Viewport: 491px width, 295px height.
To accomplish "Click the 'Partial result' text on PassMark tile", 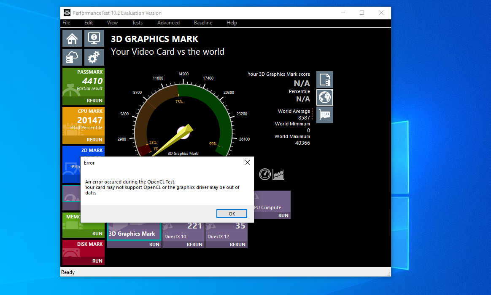I will 89,88.
